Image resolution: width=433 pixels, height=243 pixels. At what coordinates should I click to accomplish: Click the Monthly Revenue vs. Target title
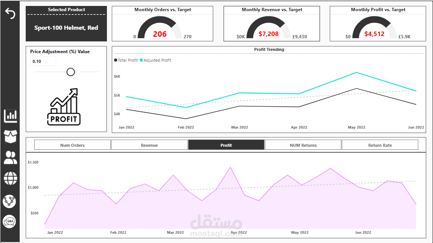(272, 10)
